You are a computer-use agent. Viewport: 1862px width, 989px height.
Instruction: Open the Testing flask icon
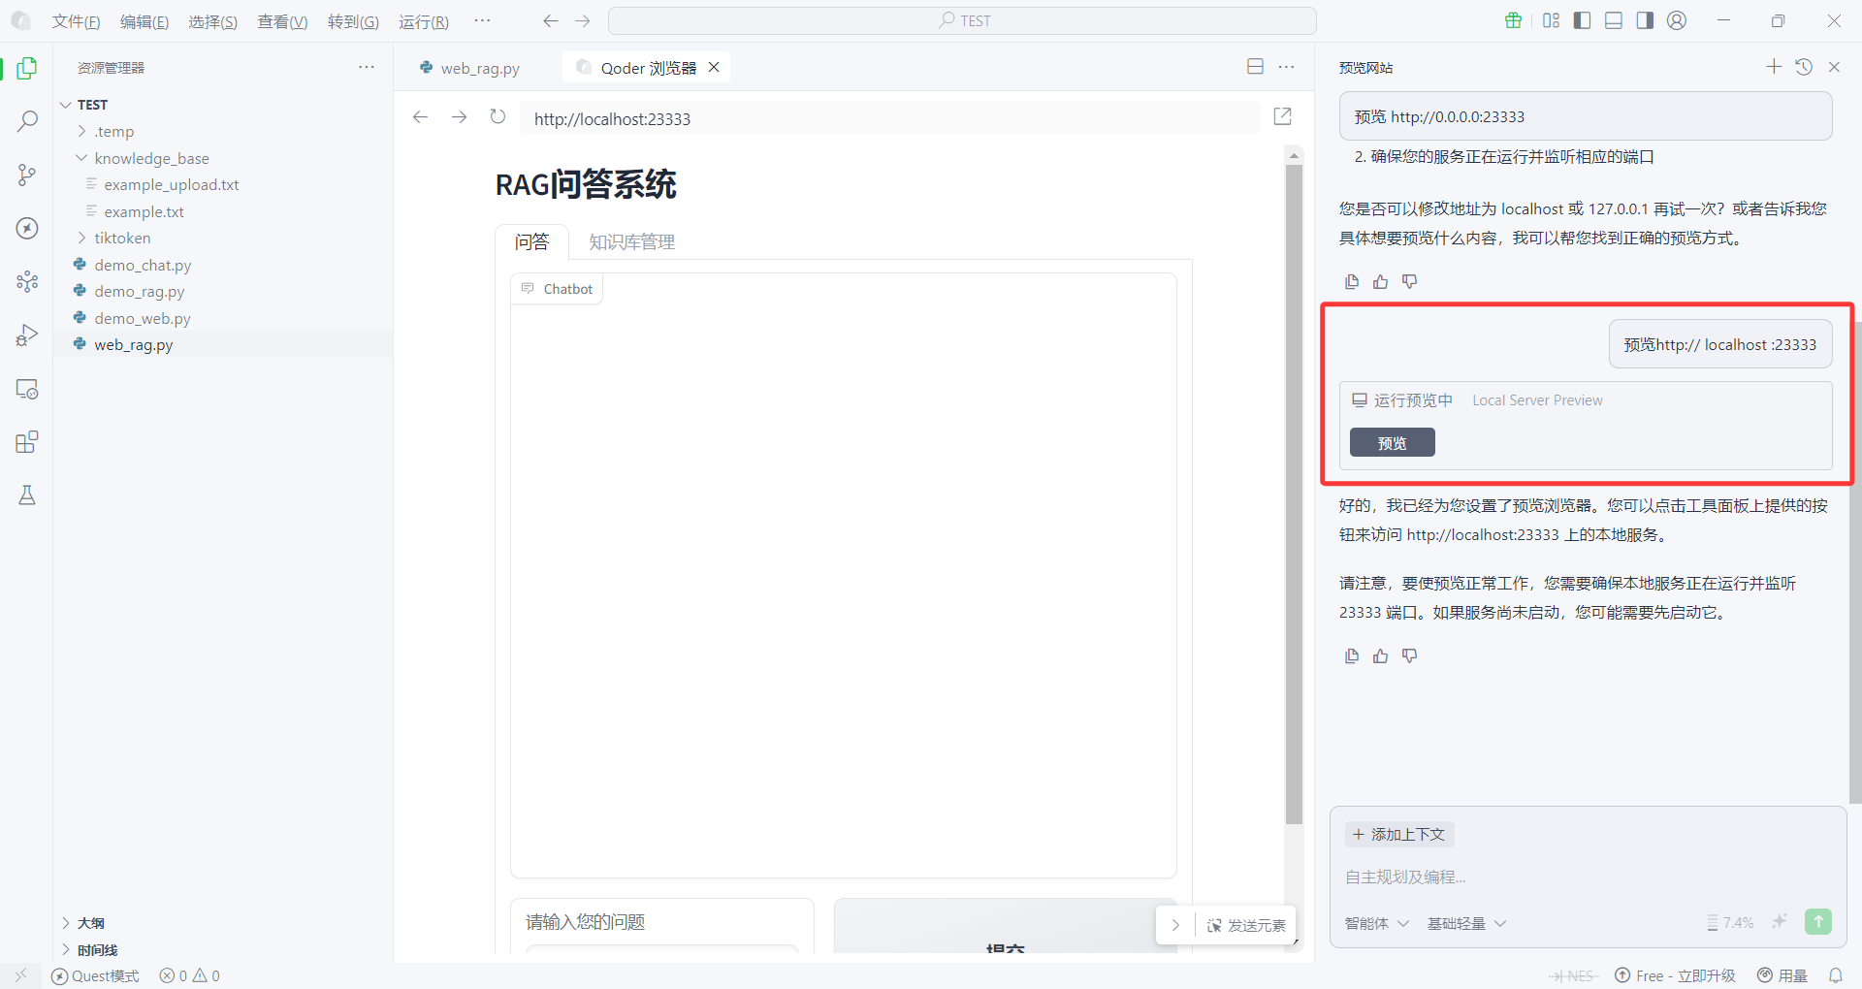(x=27, y=495)
